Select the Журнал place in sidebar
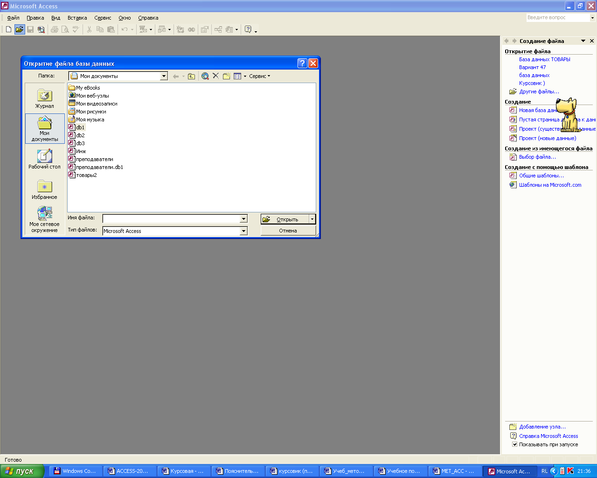This screenshot has height=478, width=597. 45,98
